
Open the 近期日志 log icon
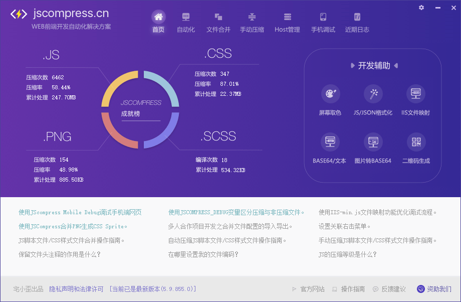tap(357, 17)
